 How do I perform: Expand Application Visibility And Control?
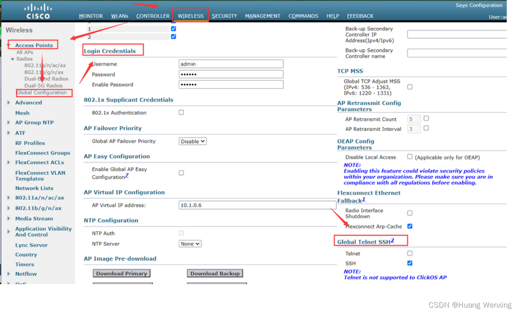[9, 232]
